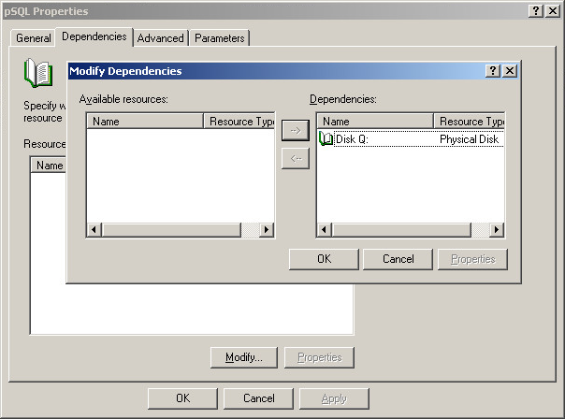
Task: Close the pSQL Properties window
Action: [x=553, y=11]
